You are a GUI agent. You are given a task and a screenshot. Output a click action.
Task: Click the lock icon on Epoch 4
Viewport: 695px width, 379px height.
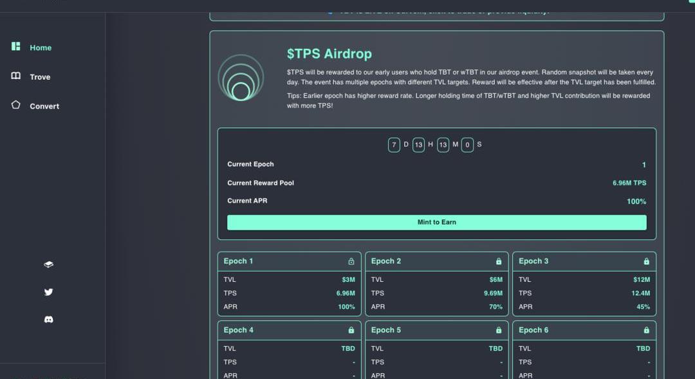351,330
